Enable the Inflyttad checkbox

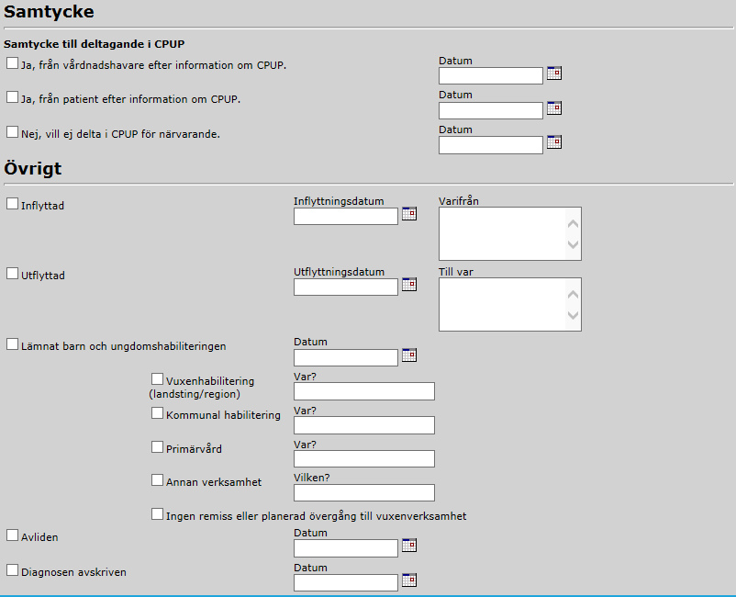[x=12, y=203]
